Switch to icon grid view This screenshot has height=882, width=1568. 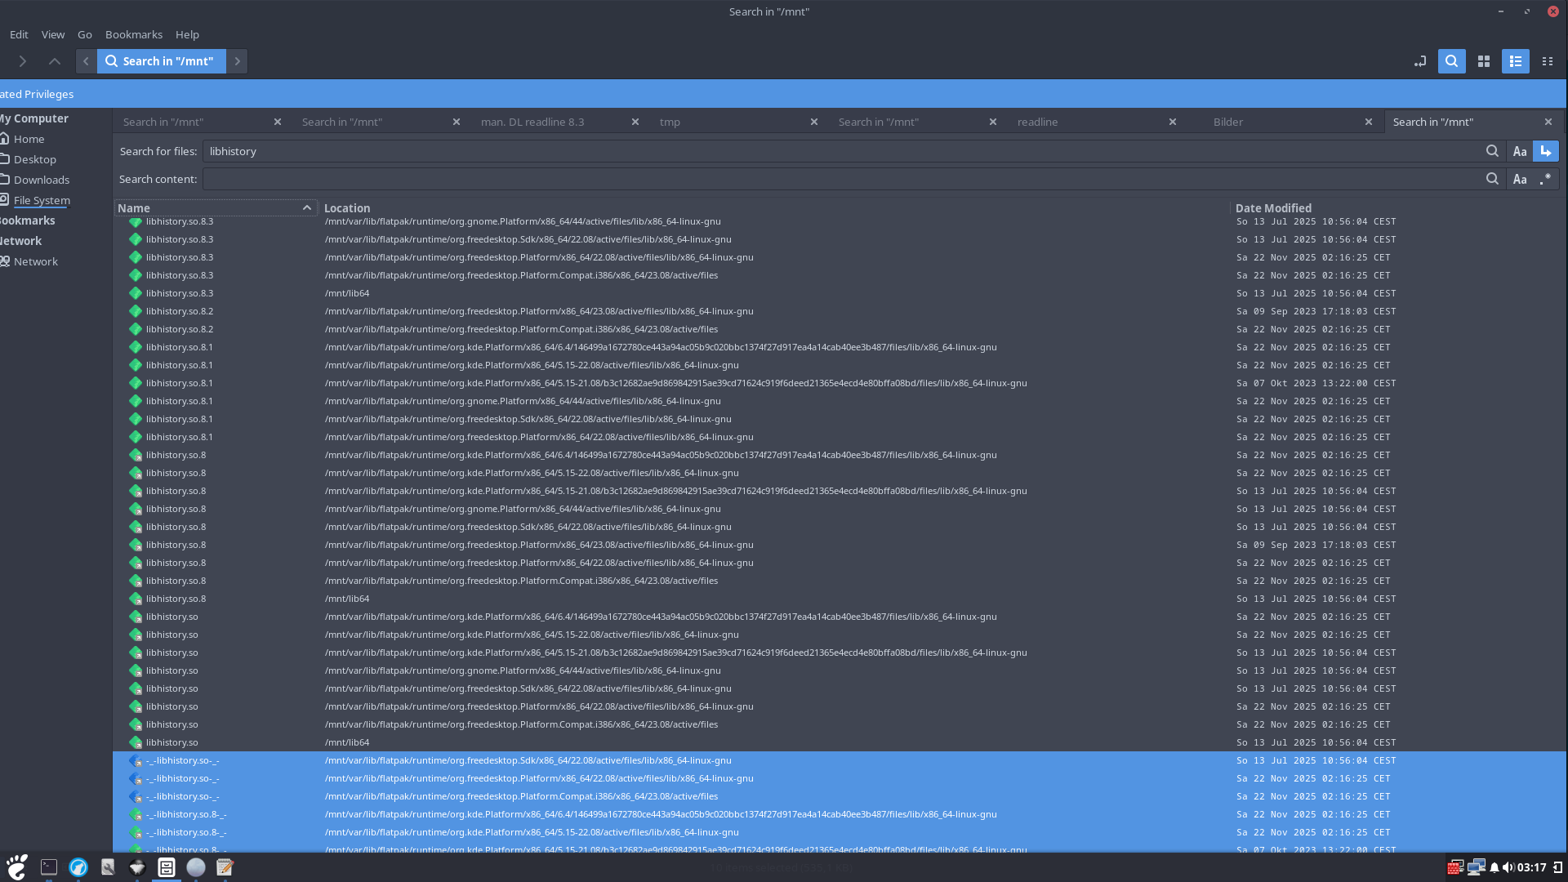click(1484, 61)
